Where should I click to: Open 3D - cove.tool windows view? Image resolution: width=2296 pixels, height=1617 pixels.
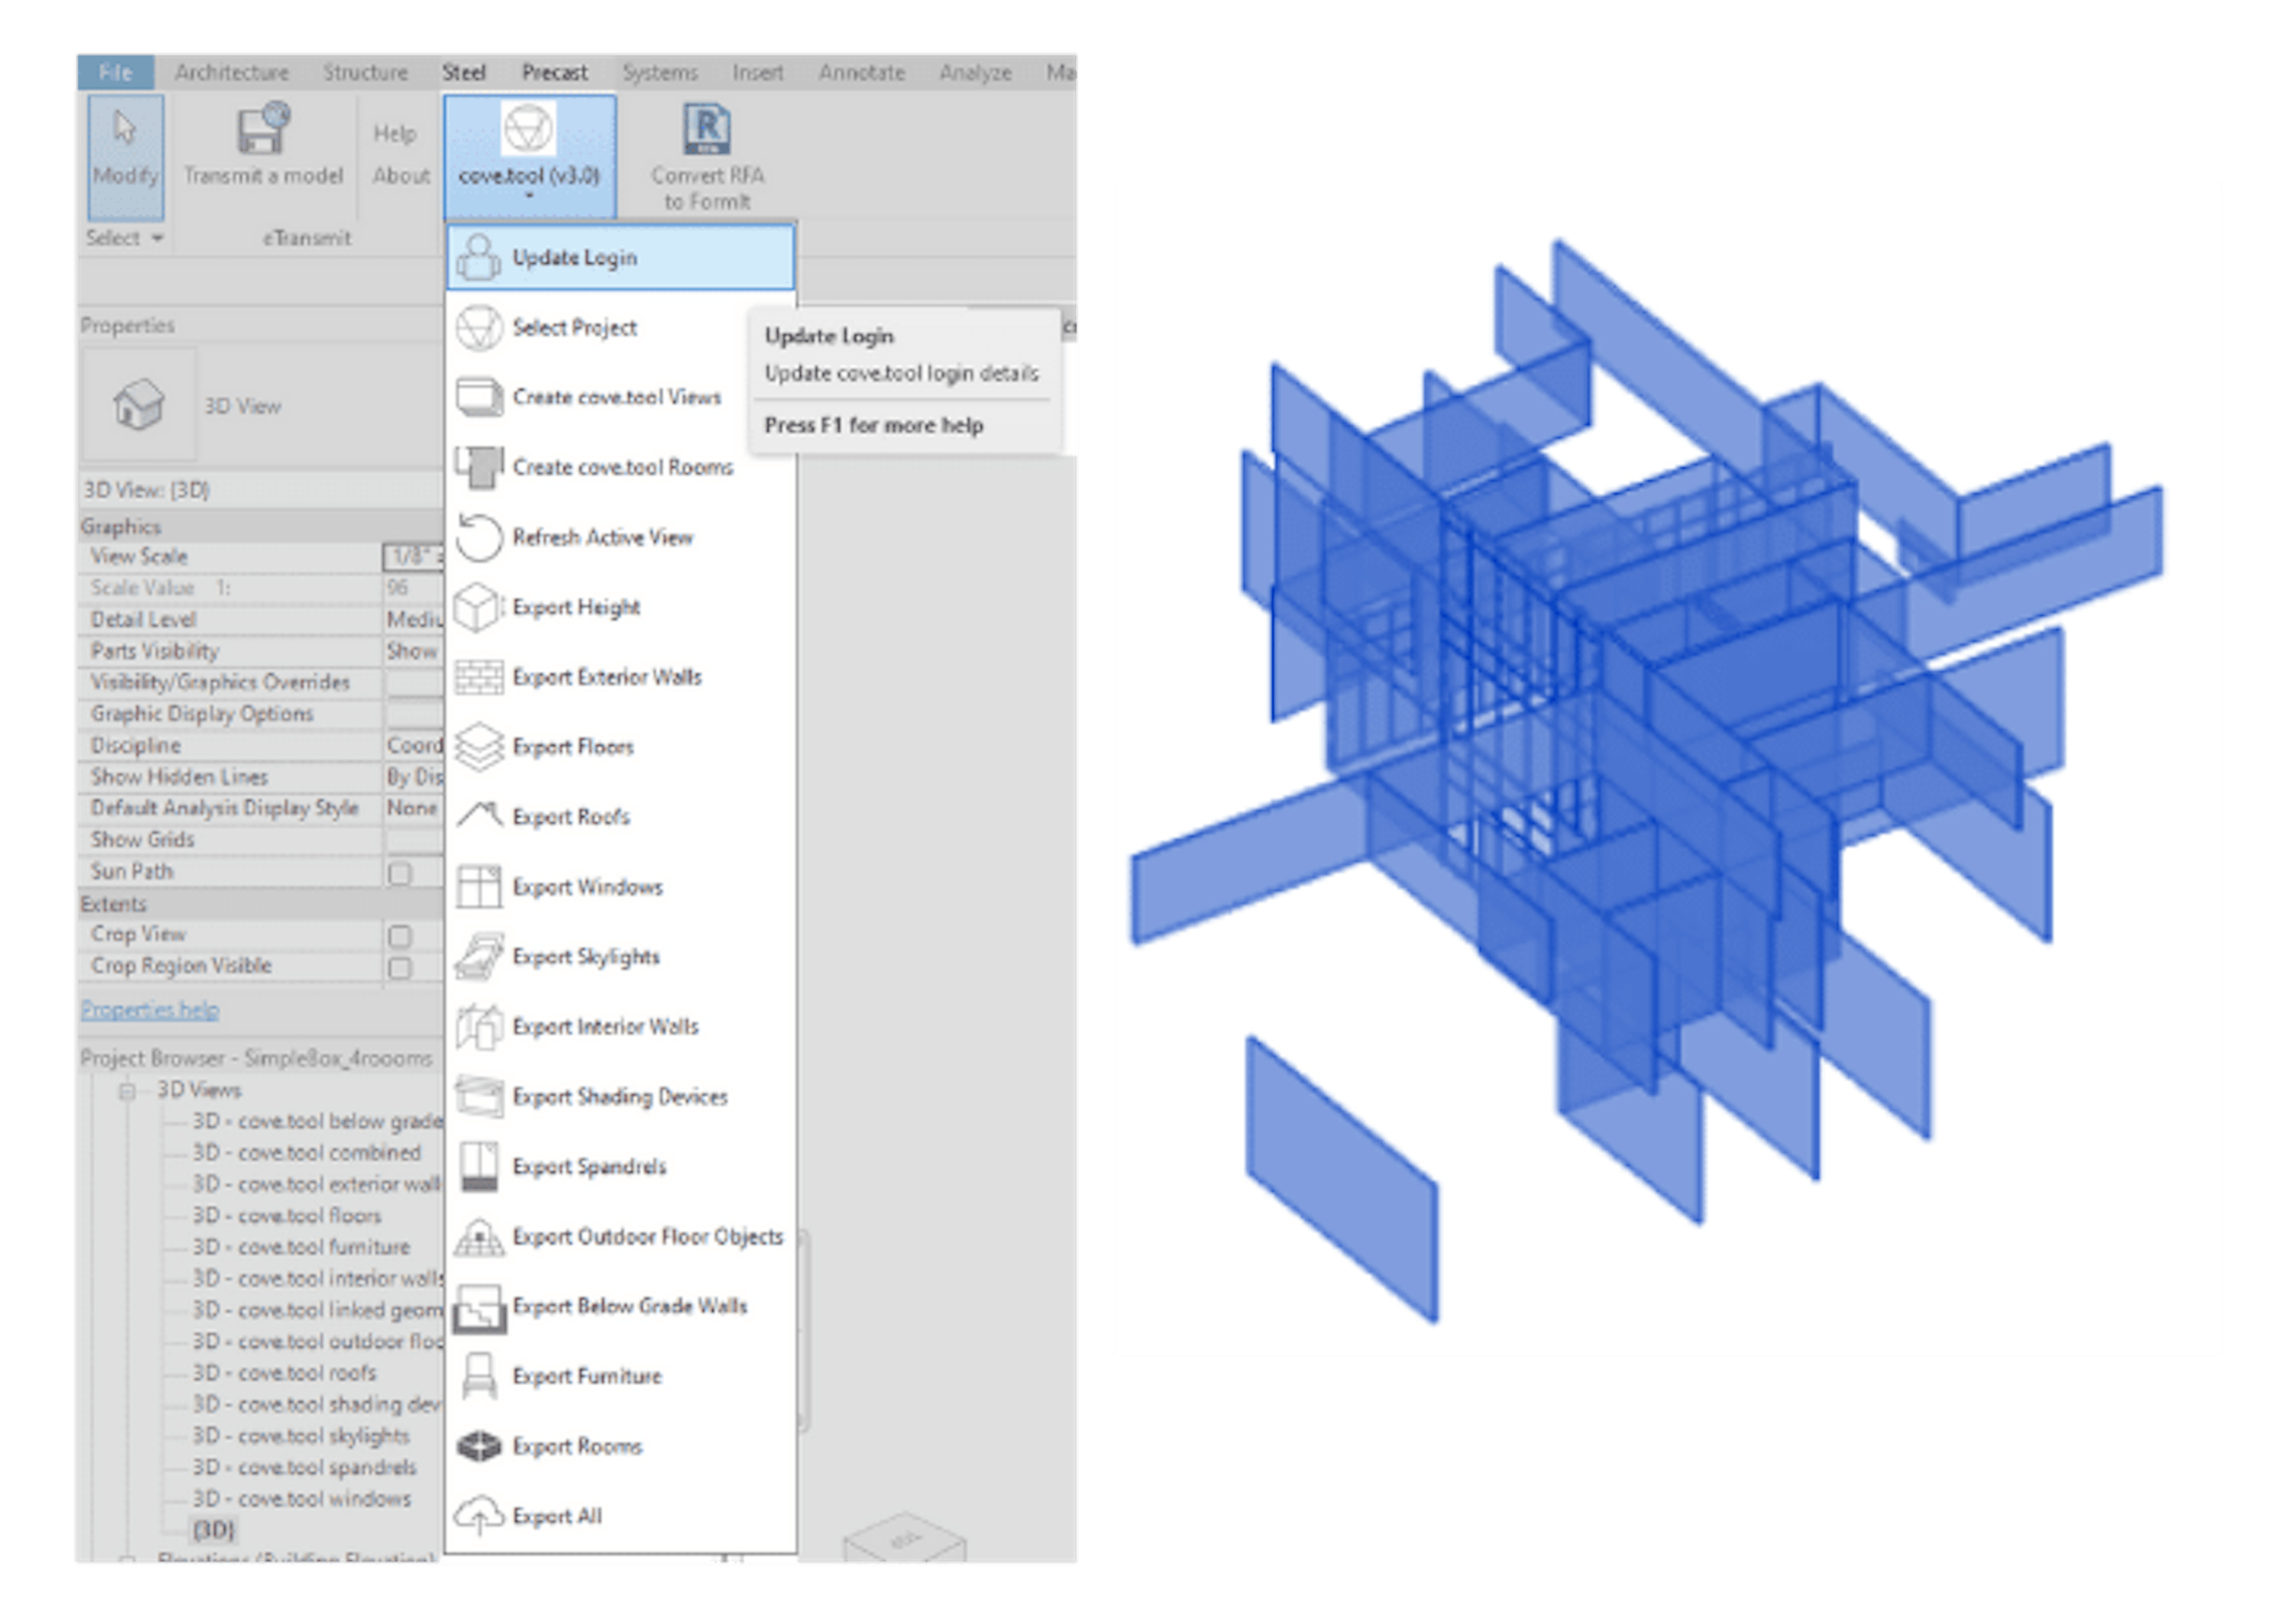point(302,1499)
